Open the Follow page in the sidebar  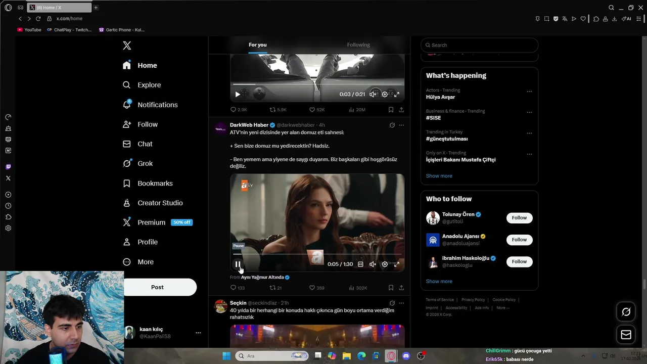click(x=140, y=124)
